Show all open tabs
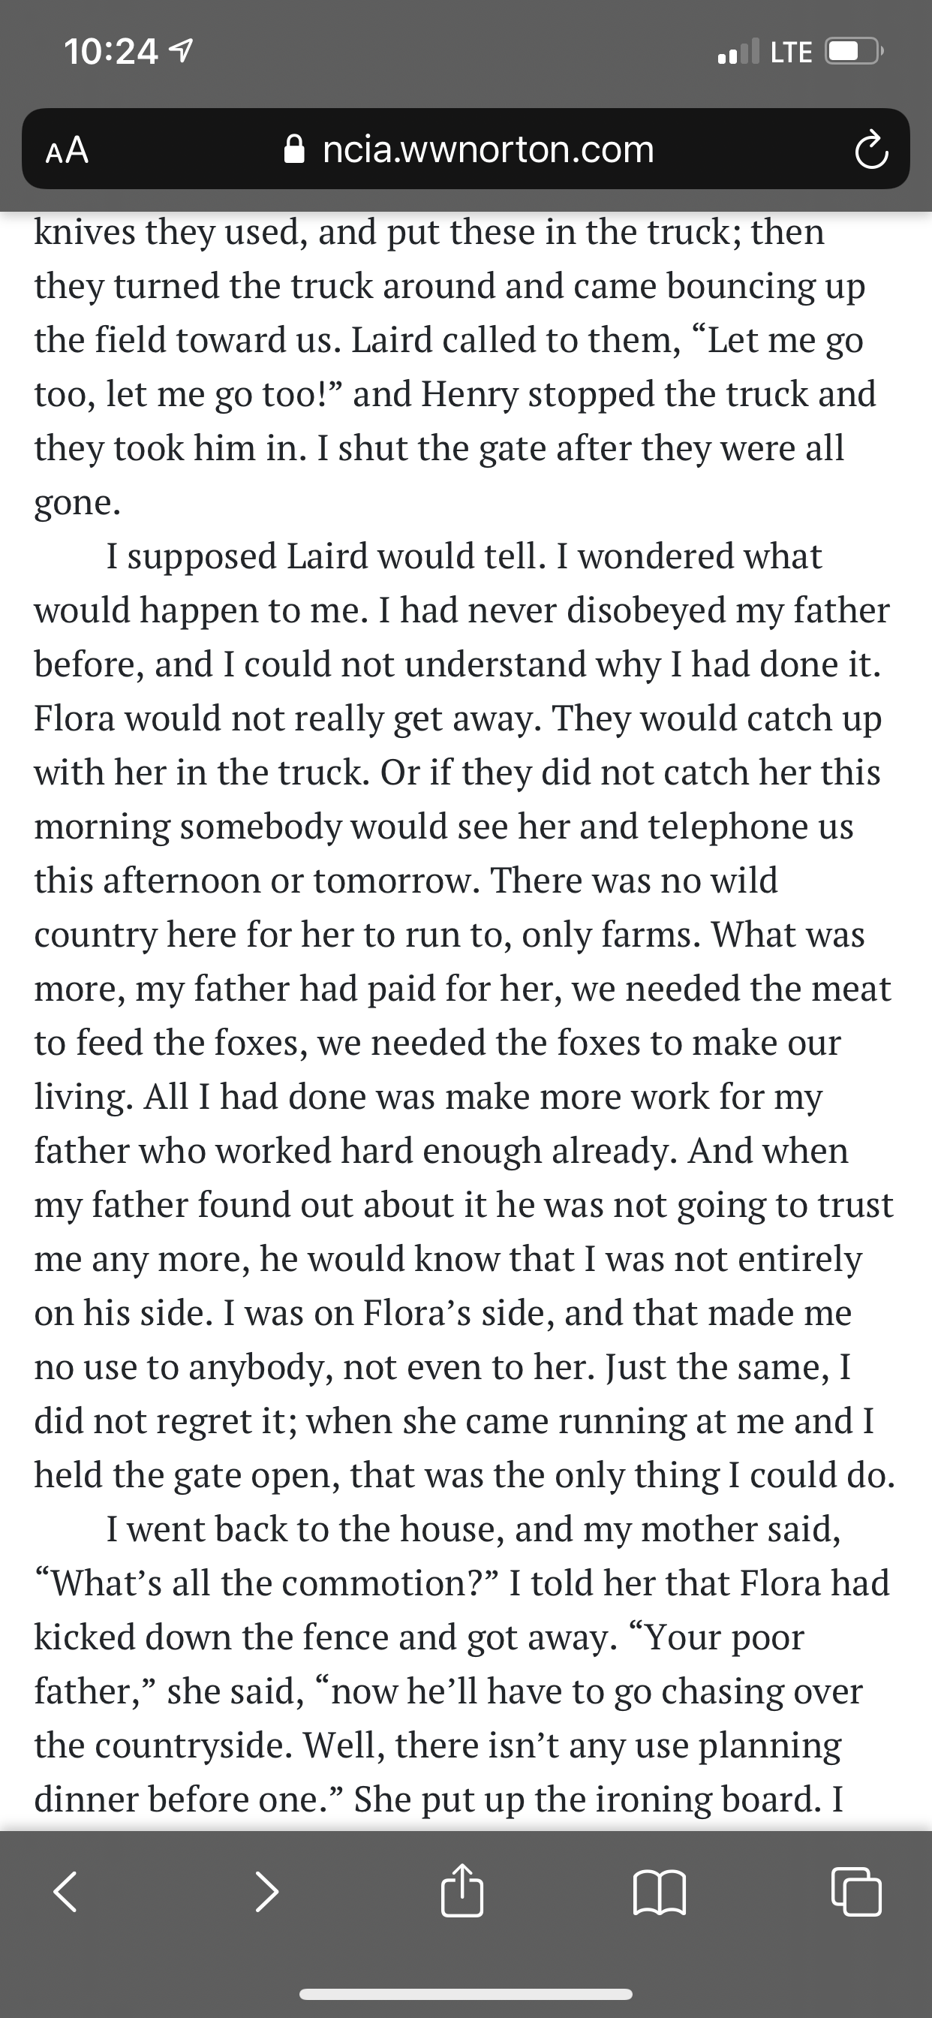 (x=856, y=1892)
